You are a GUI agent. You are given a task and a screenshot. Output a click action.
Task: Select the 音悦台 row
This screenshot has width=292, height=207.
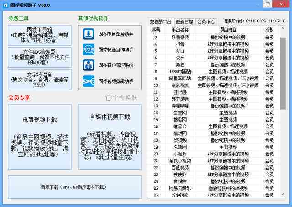coord(213,181)
